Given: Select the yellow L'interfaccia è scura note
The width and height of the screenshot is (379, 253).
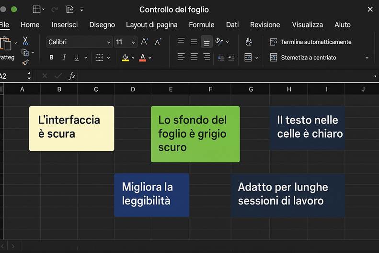Looking at the screenshot, I should pos(71,129).
